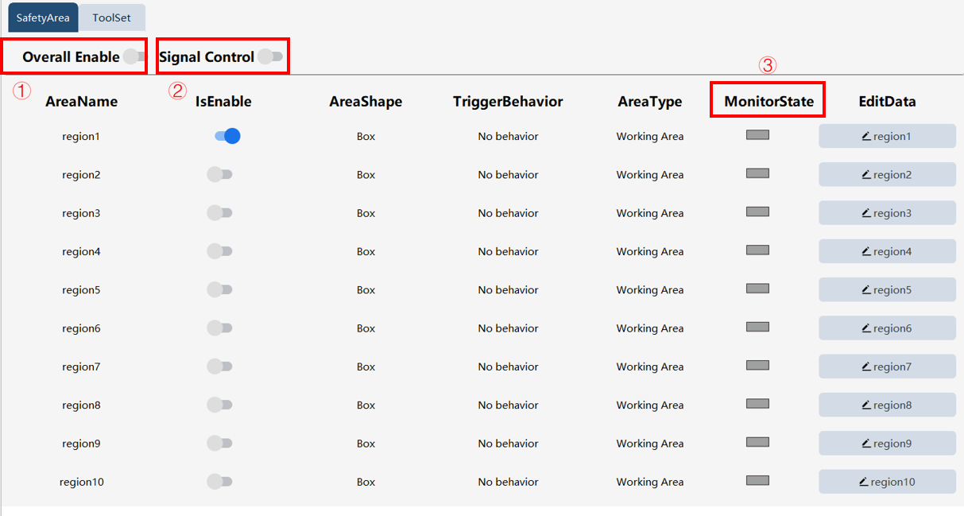
Task: Click the AreaType column header
Action: [x=650, y=101]
